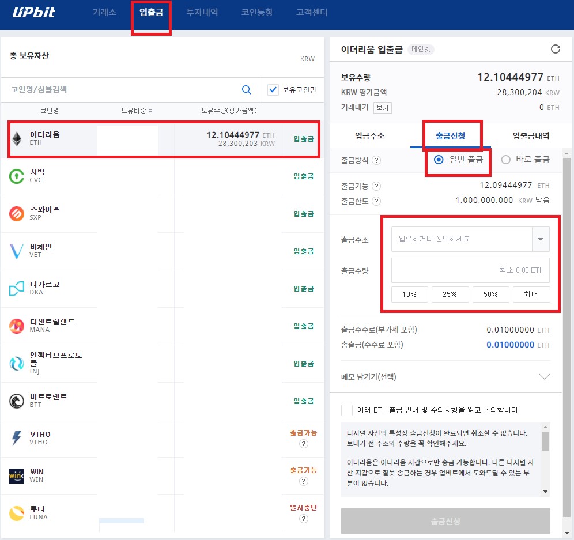Open help icon in VTHO row

coord(304,444)
